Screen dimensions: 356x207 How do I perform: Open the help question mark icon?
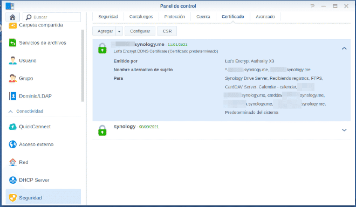tap(313, 6)
